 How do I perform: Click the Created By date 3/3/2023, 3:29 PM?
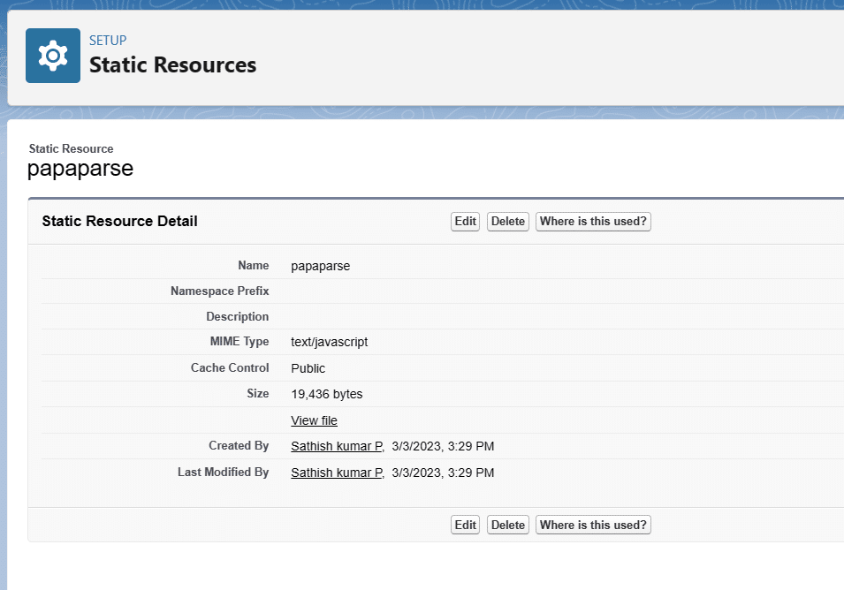click(x=443, y=446)
